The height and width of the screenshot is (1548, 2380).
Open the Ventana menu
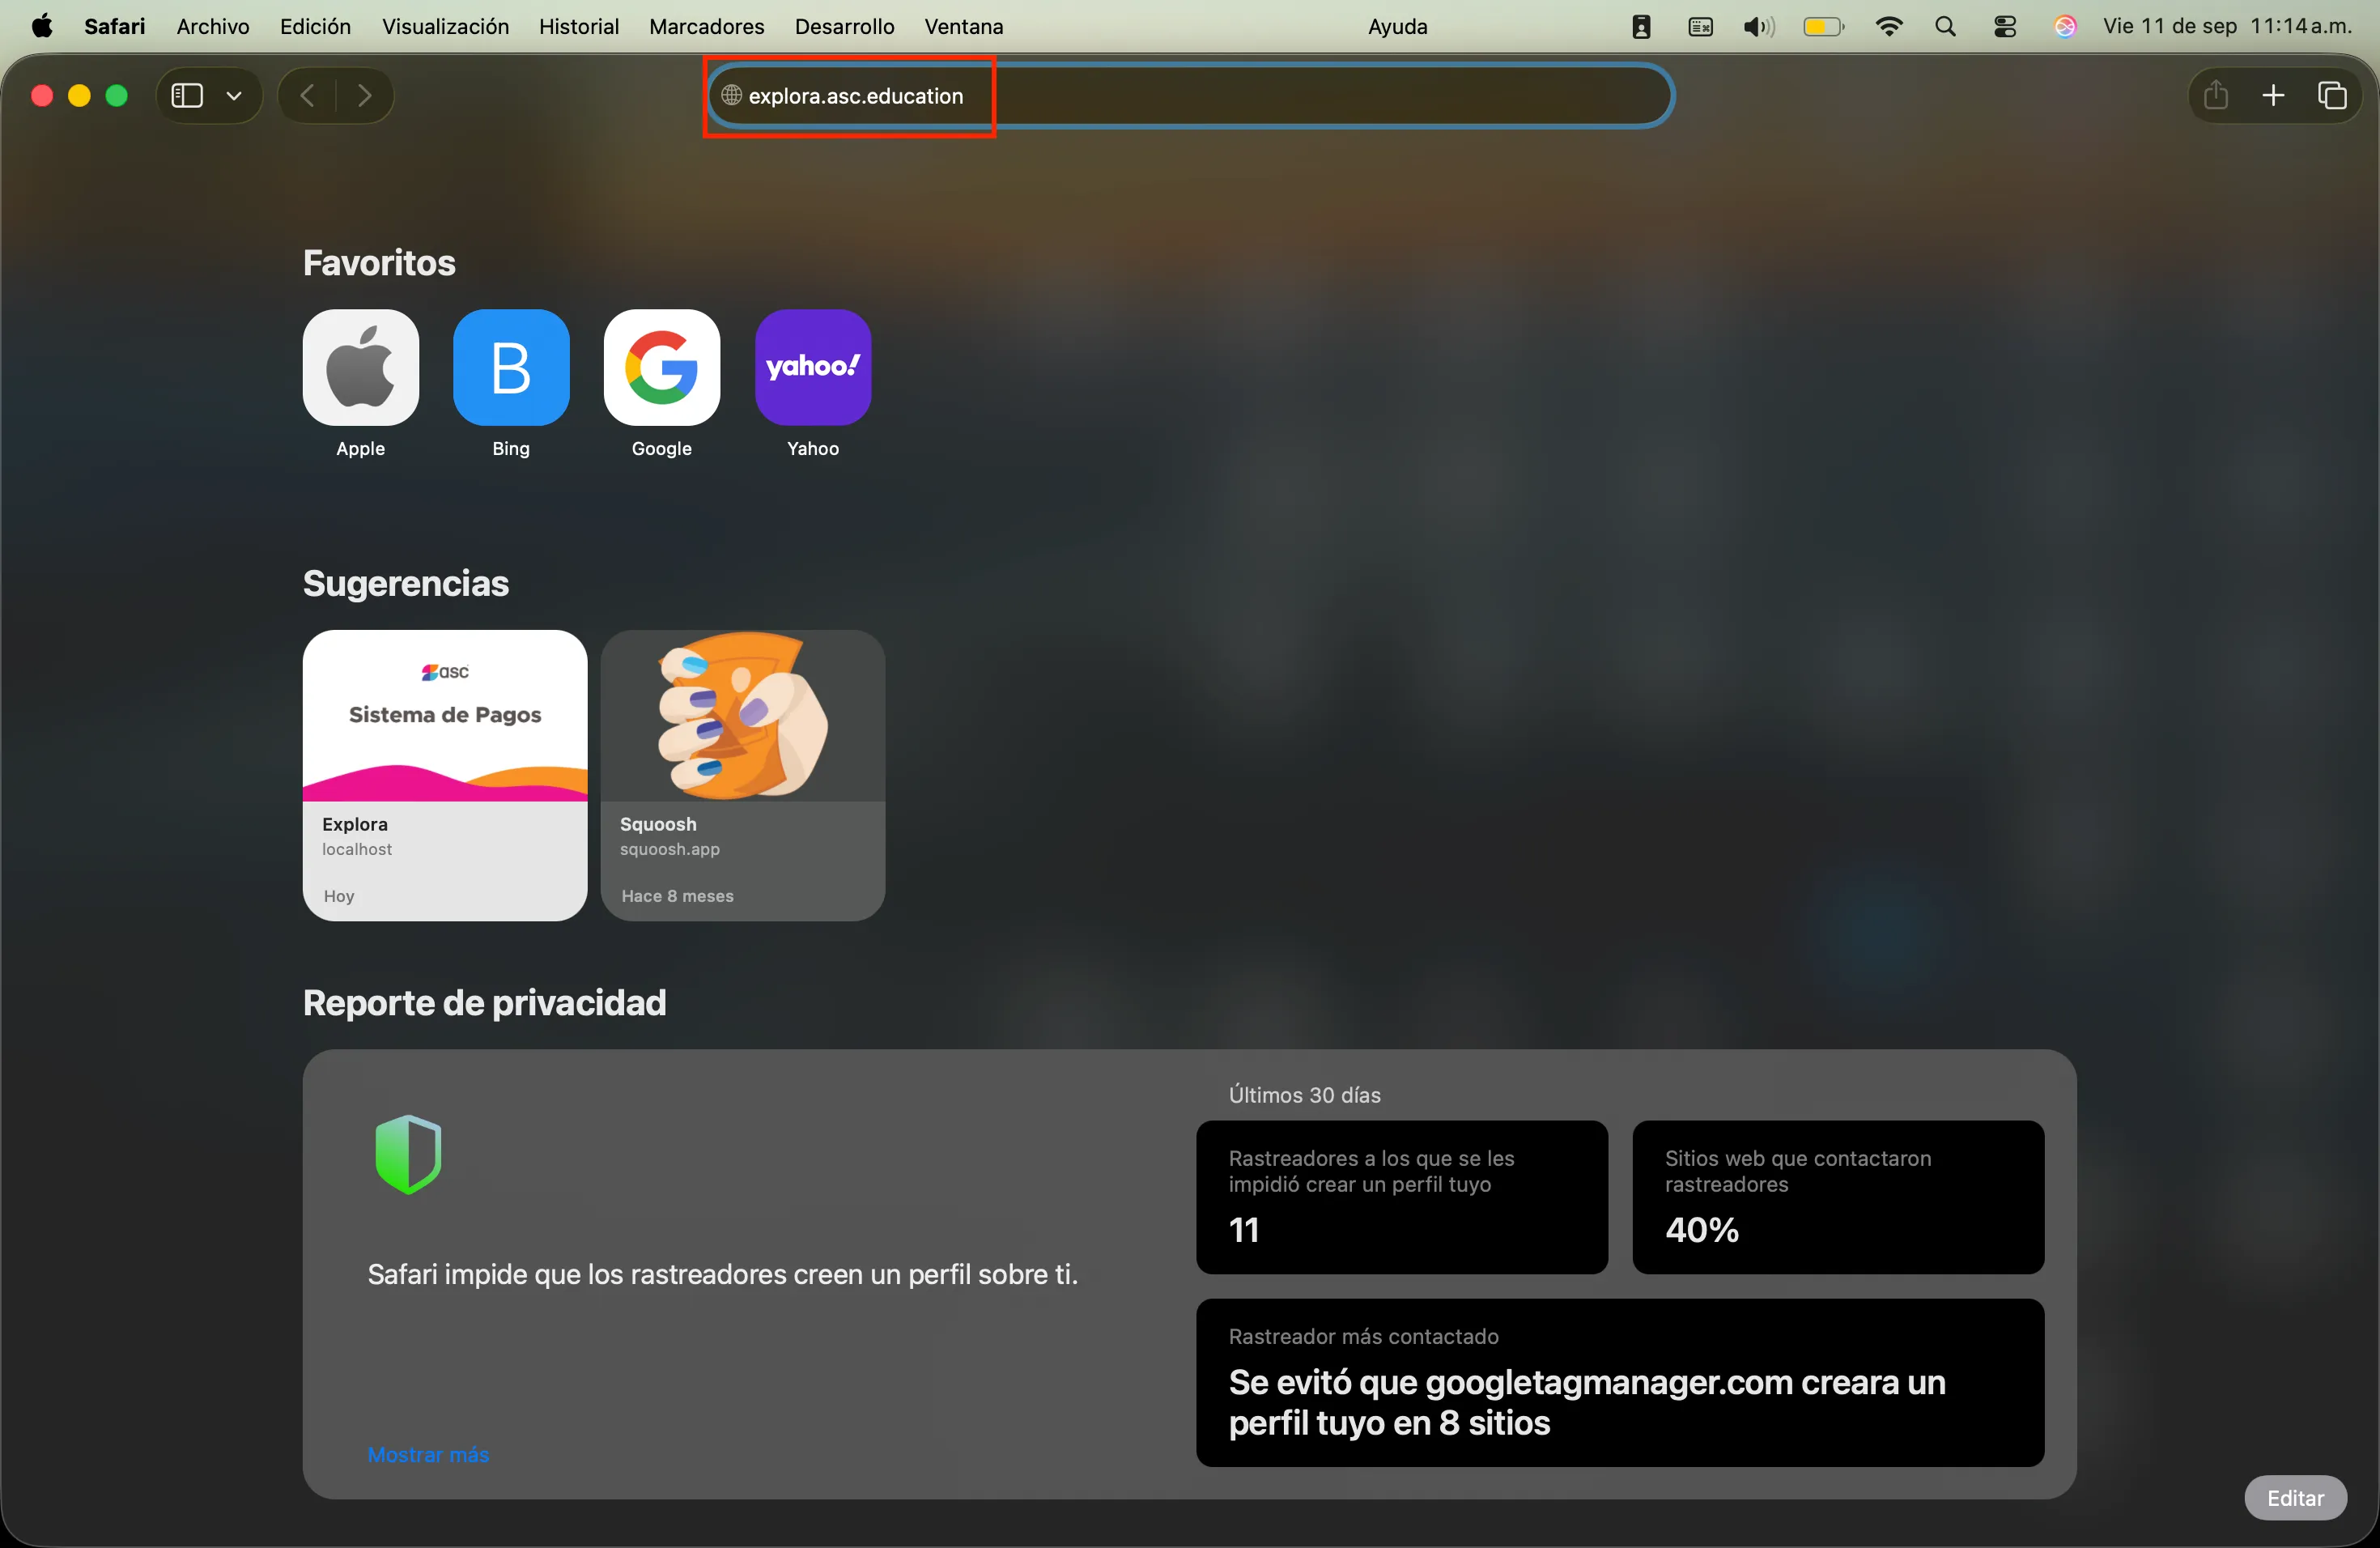963,26
